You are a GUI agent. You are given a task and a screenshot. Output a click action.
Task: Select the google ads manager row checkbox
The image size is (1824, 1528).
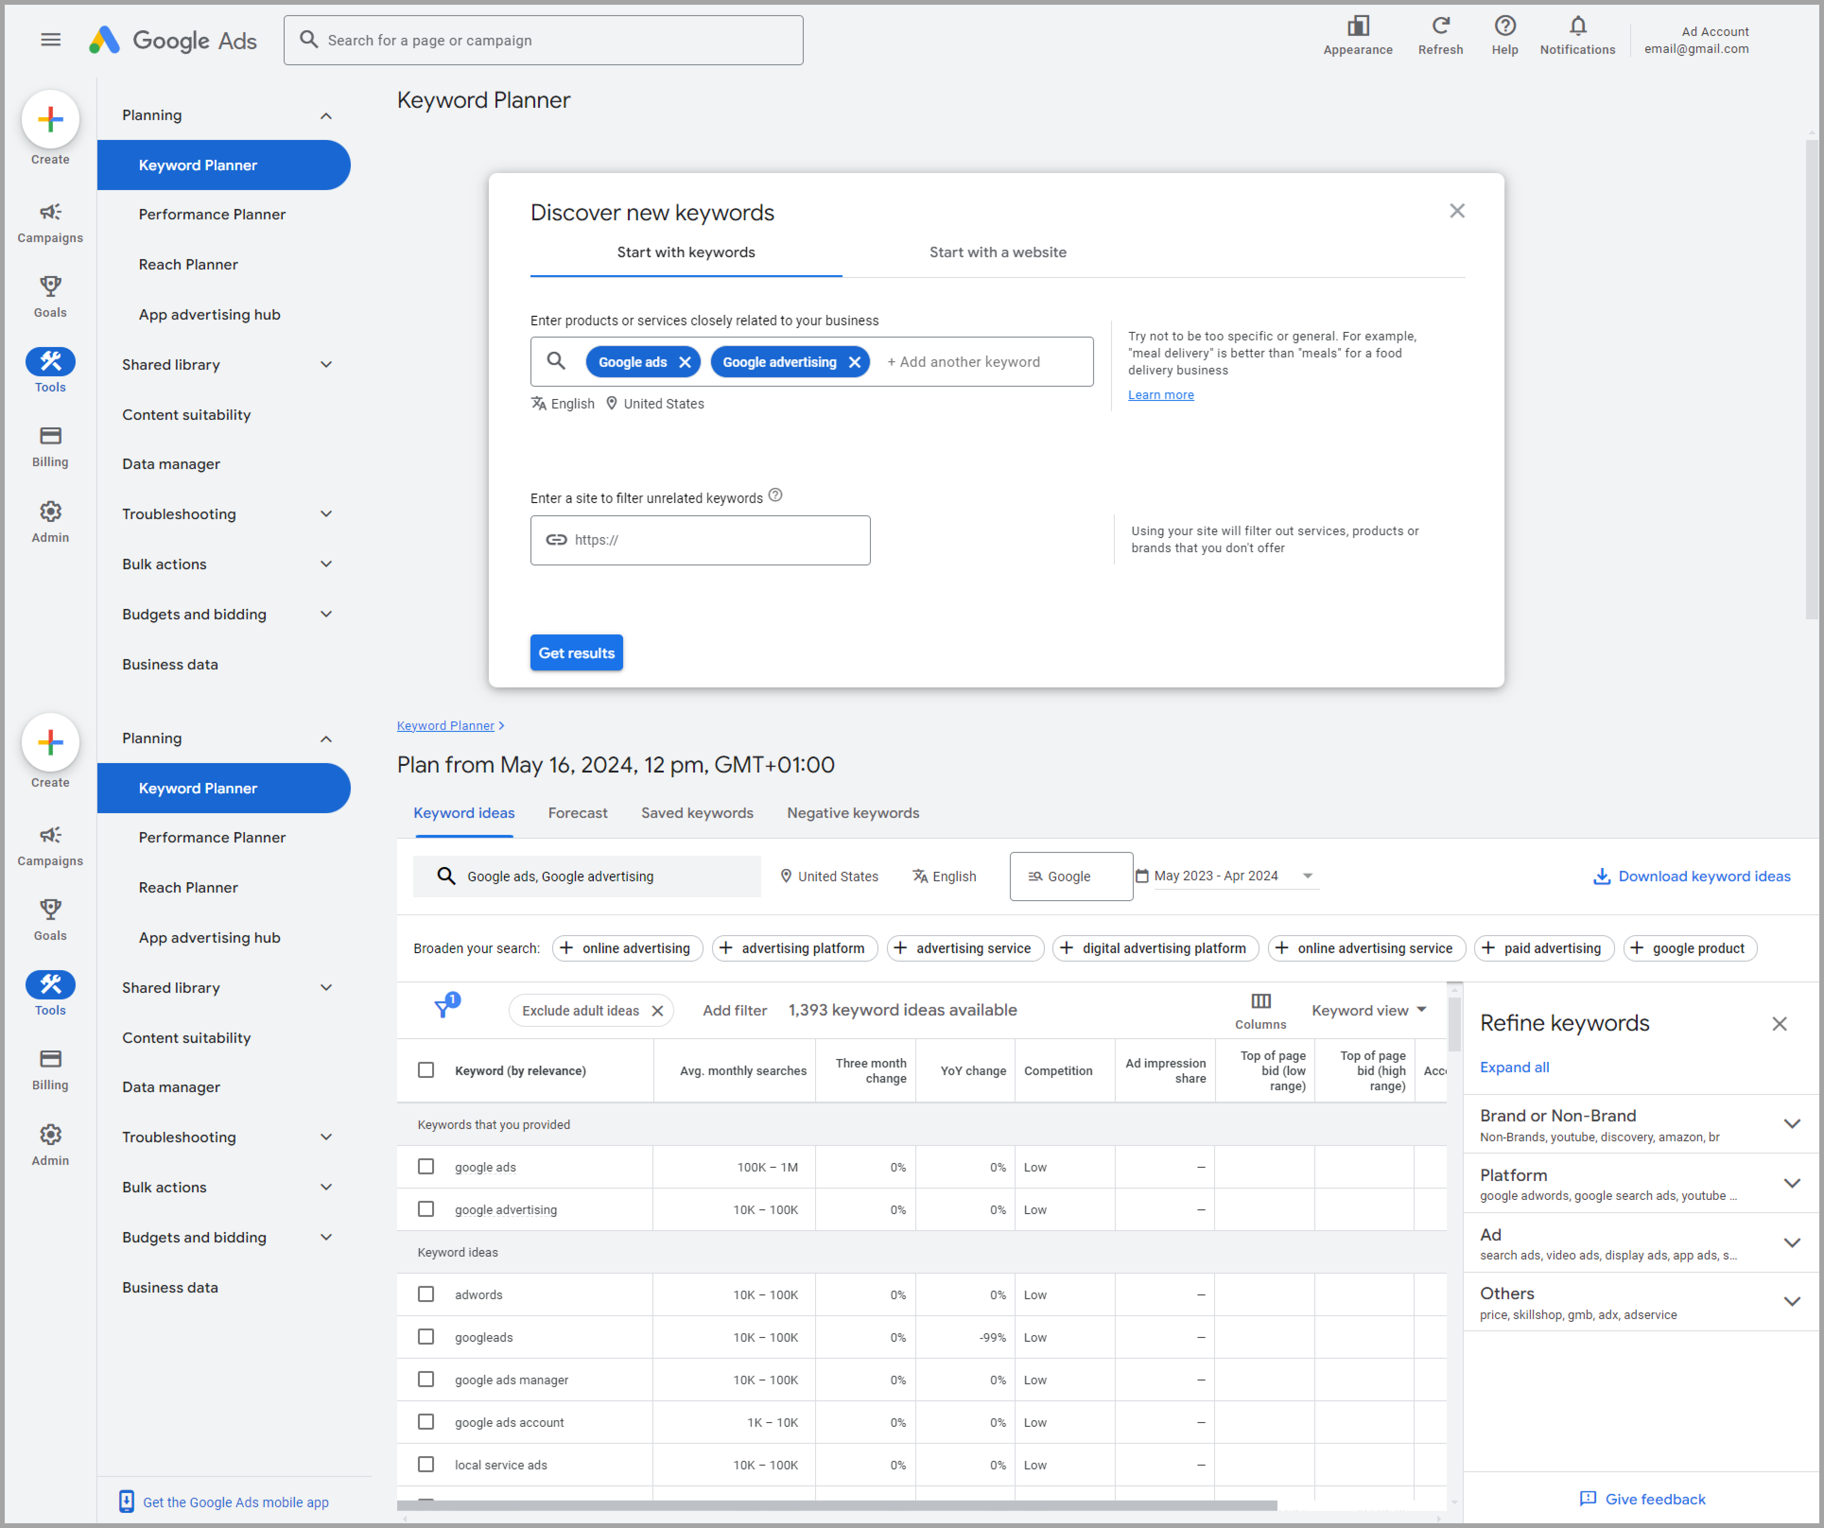(426, 1380)
